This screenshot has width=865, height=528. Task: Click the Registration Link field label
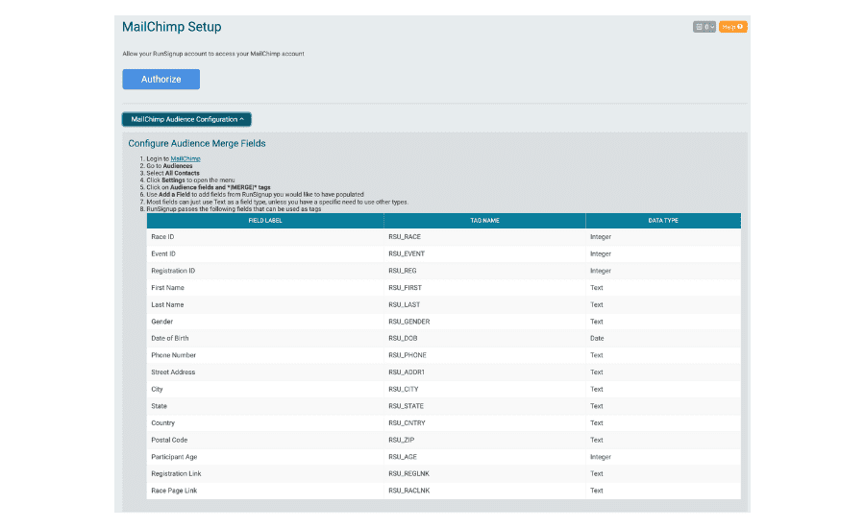click(176, 474)
